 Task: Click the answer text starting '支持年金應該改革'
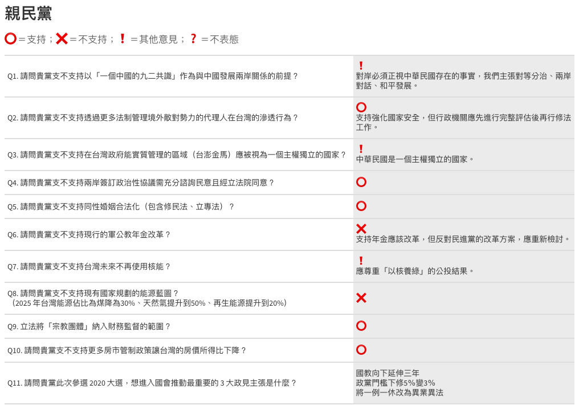[463, 240]
